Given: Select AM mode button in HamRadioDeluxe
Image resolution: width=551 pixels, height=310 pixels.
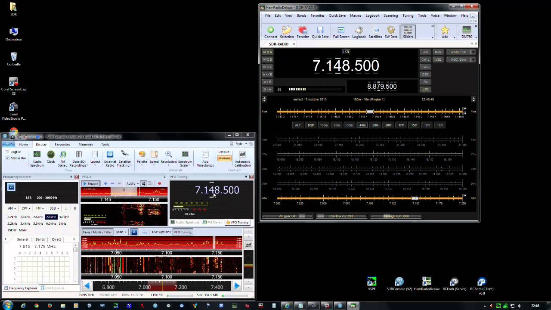Looking at the screenshot, I should pyautogui.click(x=425, y=52).
